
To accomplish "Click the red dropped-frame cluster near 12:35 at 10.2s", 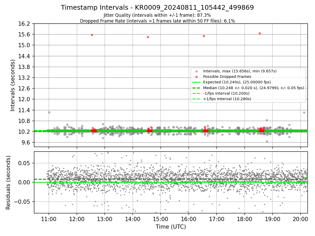I will 94,130.
